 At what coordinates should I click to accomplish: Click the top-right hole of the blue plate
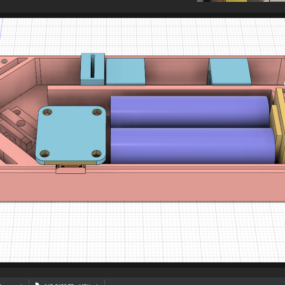[97, 112]
